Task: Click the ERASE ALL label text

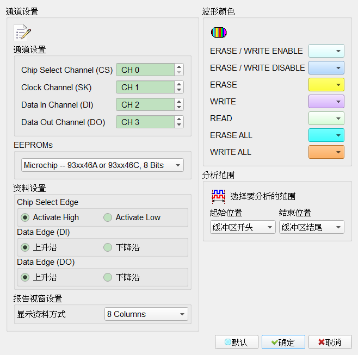Action: [231, 135]
